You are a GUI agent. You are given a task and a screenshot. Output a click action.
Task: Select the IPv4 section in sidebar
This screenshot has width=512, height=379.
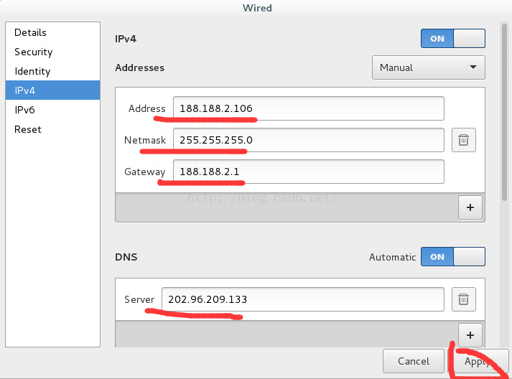[53, 90]
